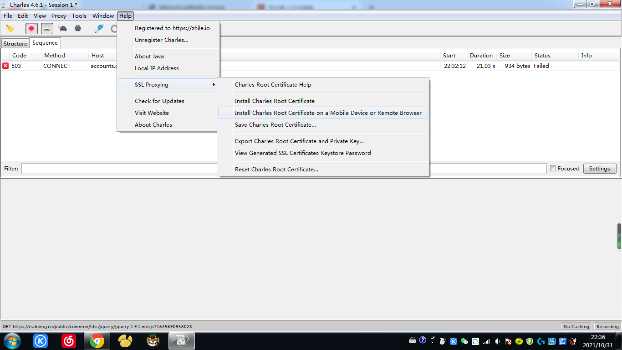622x350 pixels.
Task: Click the blue help question mark tray icon
Action: point(423,340)
